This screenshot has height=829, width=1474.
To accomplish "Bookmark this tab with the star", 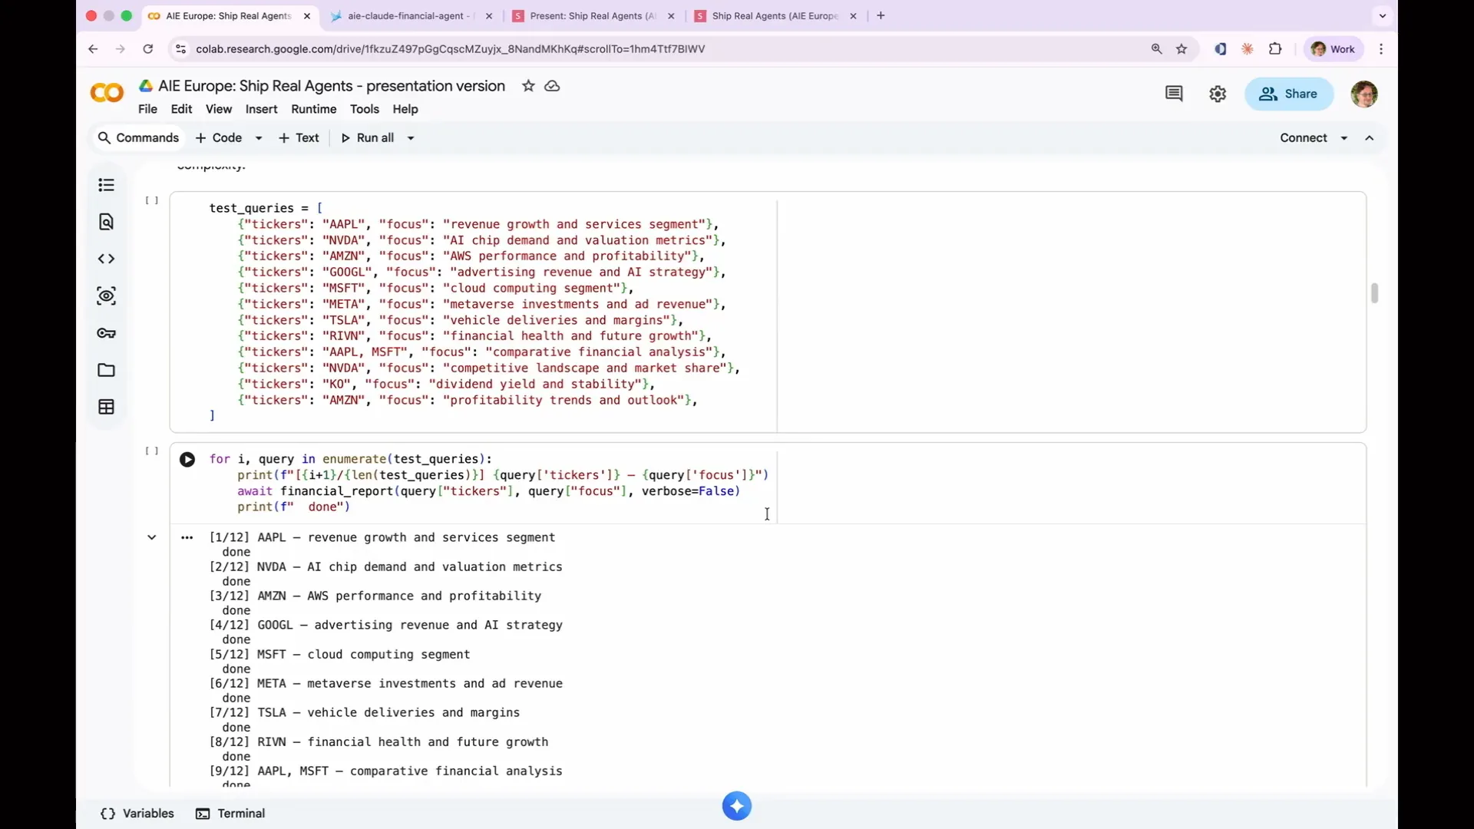I will [x=1182, y=49].
